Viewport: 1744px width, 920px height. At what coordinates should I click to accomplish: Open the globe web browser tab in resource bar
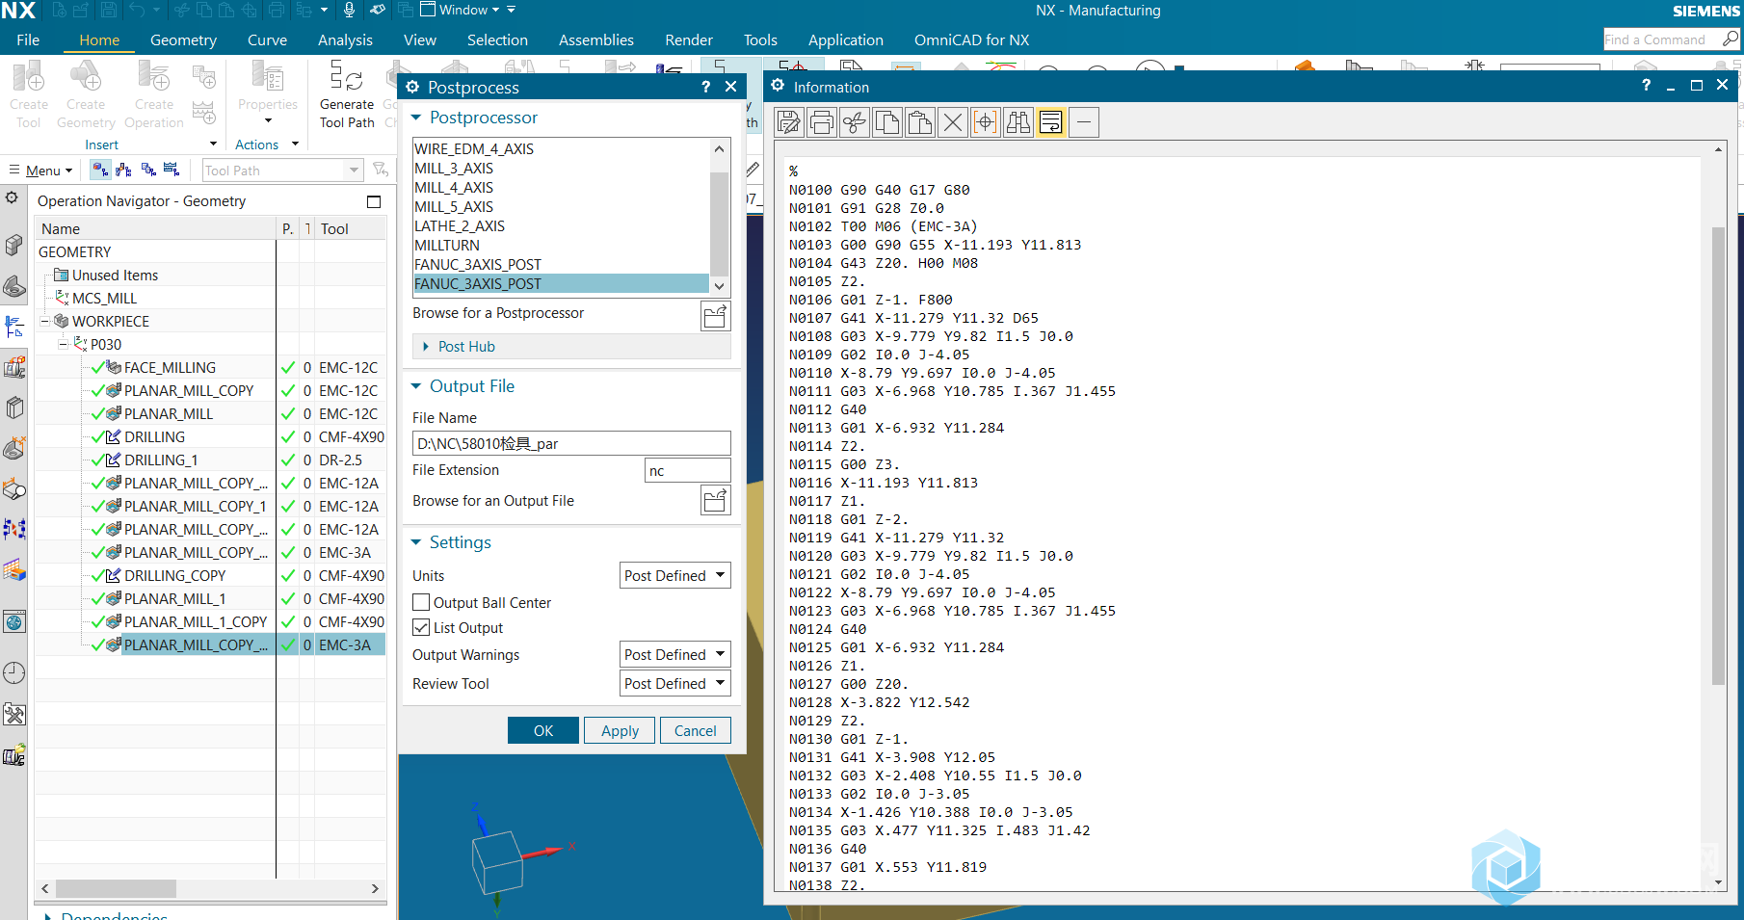tap(14, 622)
